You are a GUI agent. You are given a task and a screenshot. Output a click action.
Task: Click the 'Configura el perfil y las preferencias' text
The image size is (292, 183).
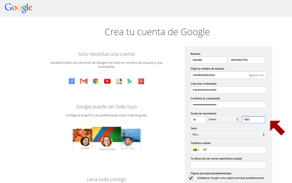pos(106,115)
